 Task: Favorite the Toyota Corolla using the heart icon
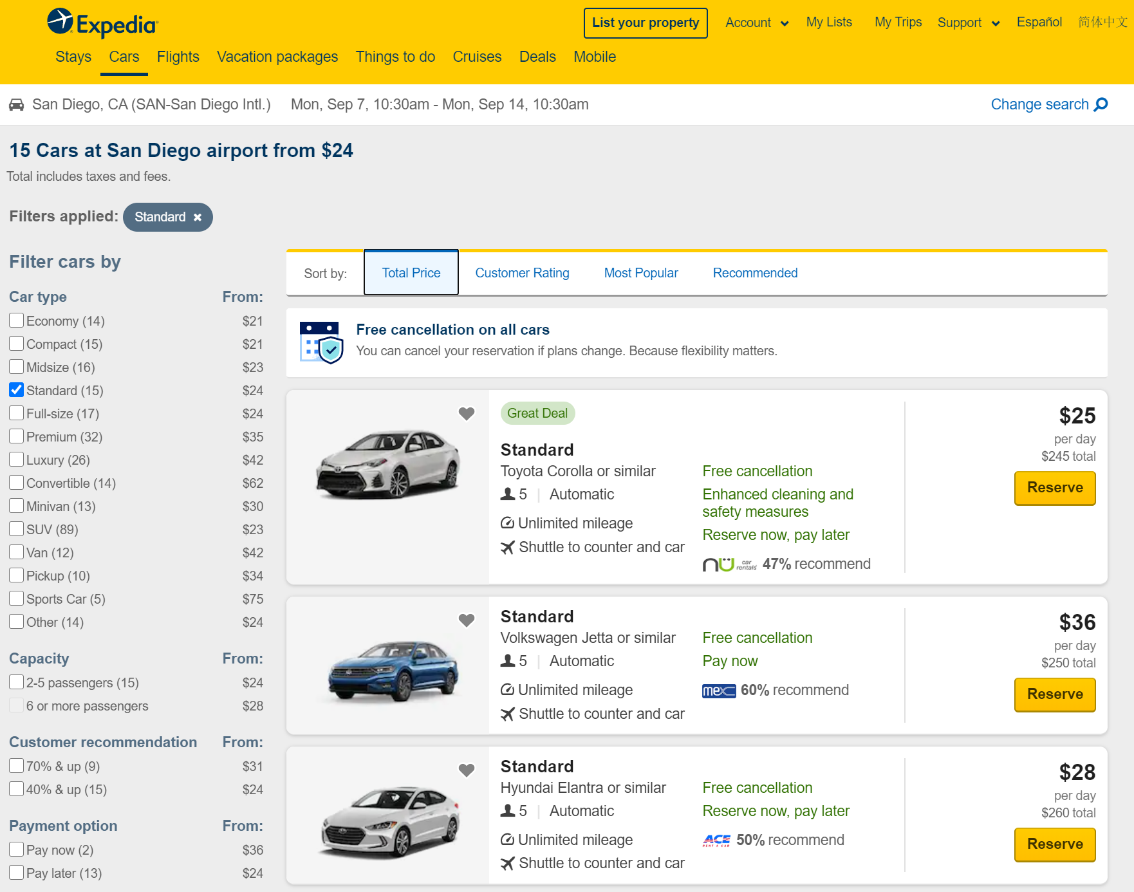[x=466, y=414]
